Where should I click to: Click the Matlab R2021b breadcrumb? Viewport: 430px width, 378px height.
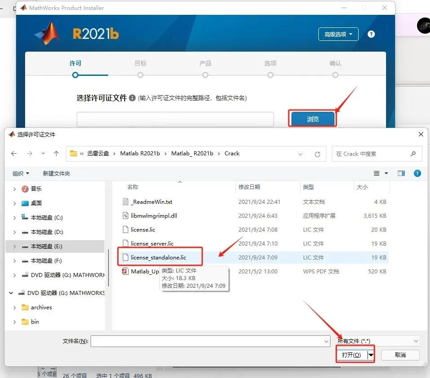[140, 154]
